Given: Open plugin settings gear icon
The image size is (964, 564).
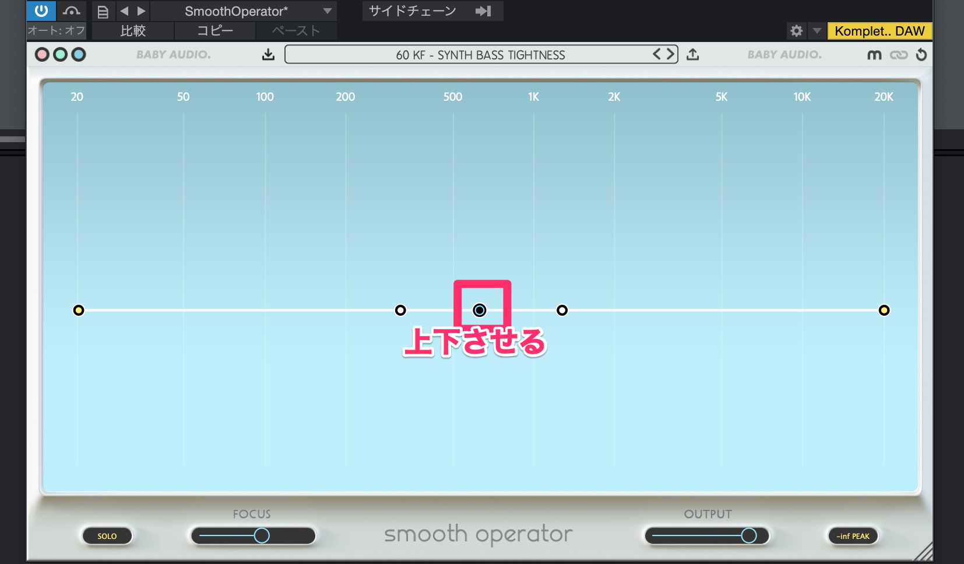Looking at the screenshot, I should pyautogui.click(x=796, y=31).
